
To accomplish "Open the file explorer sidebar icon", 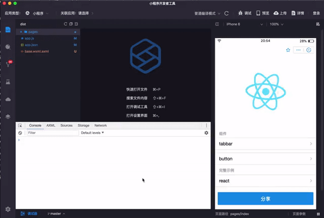I will [x=8, y=30].
